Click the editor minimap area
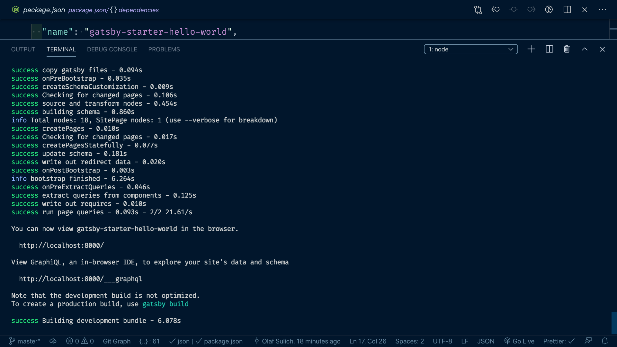The height and width of the screenshot is (347, 617). 613,29
